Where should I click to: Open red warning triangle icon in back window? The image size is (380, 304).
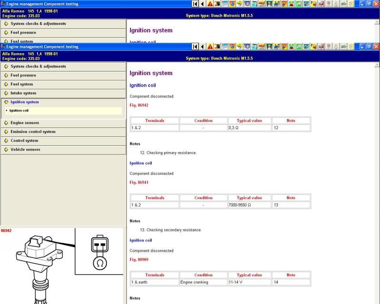pyautogui.click(x=210, y=4)
